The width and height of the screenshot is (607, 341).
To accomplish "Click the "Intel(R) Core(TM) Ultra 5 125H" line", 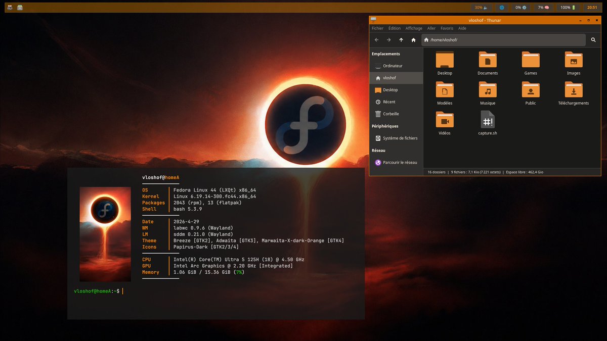I will (x=239, y=260).
